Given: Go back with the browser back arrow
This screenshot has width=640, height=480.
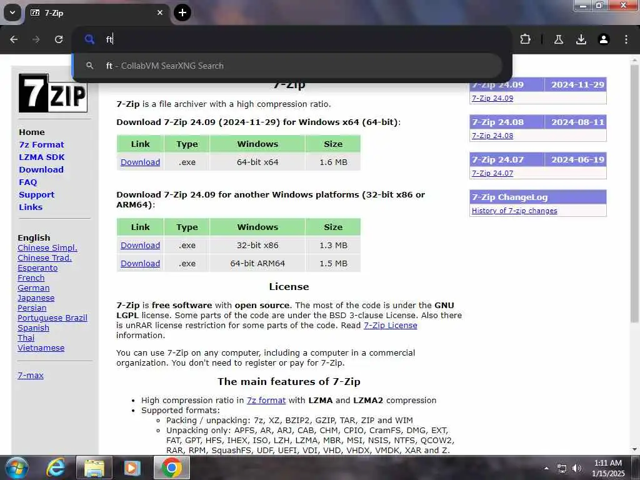Looking at the screenshot, I should 14,39.
